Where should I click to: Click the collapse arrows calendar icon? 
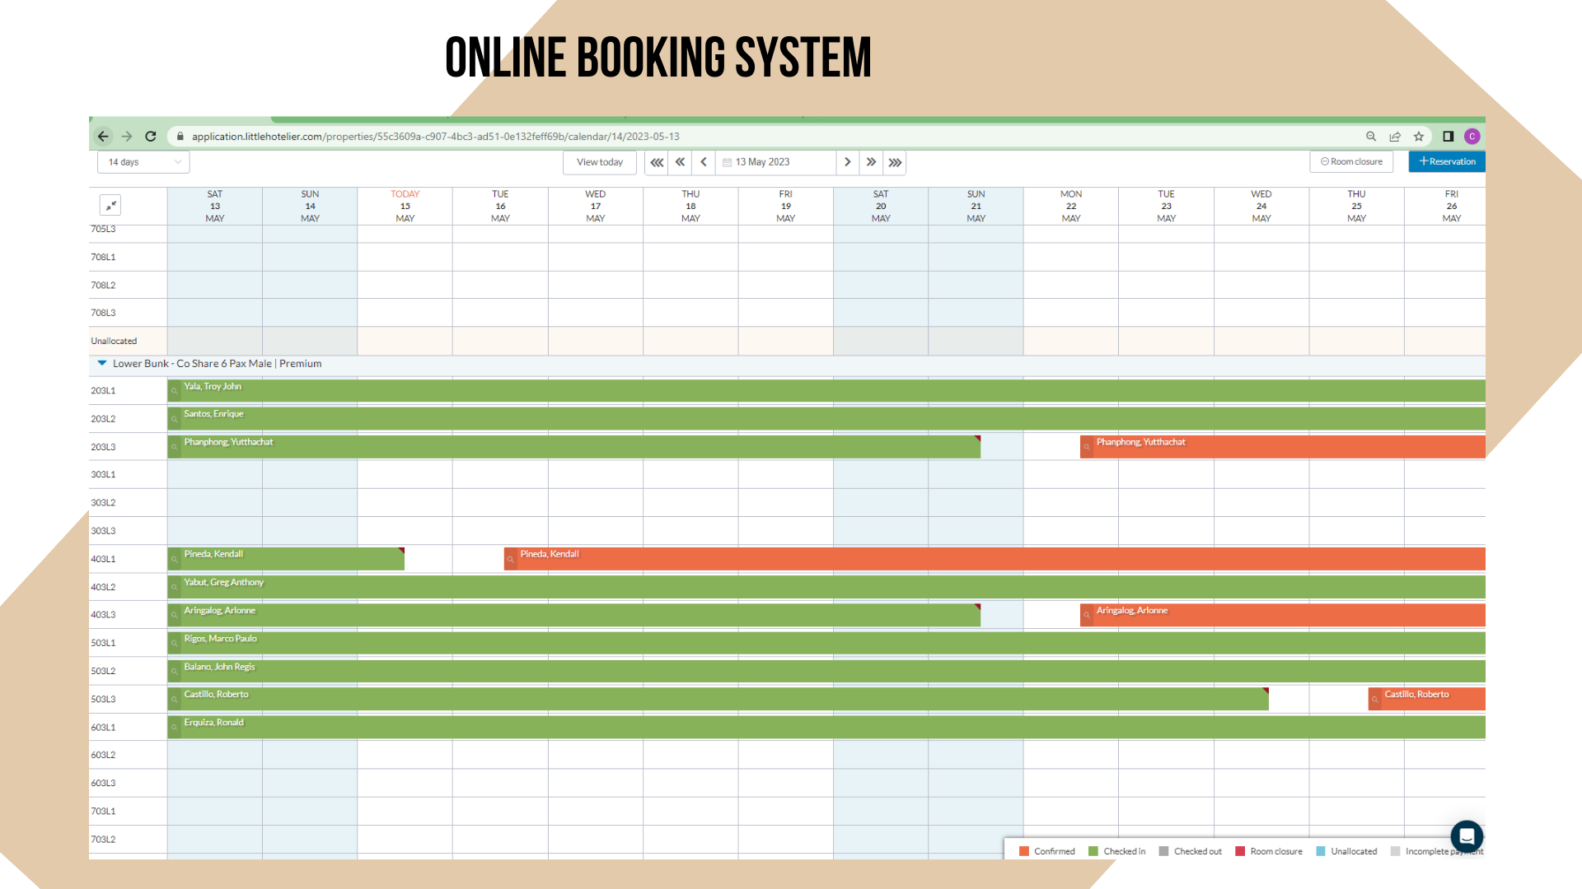click(x=110, y=205)
